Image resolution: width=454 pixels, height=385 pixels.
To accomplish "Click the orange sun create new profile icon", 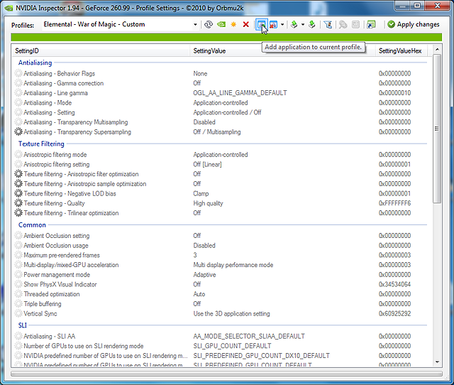I will tap(233, 25).
